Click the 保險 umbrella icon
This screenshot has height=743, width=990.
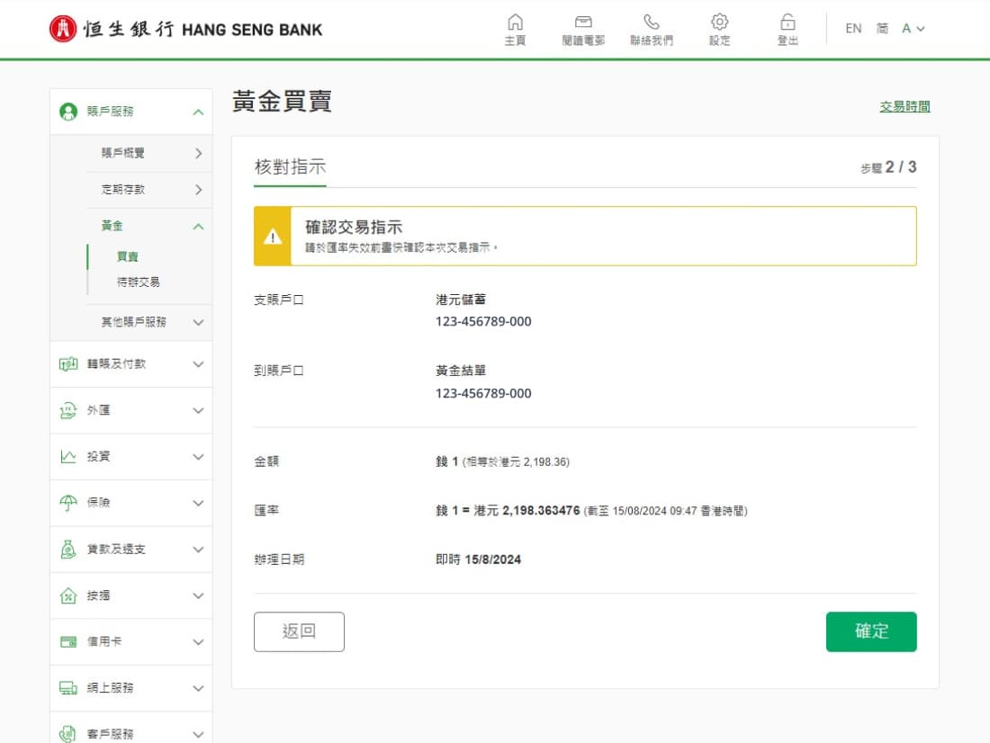(x=68, y=503)
